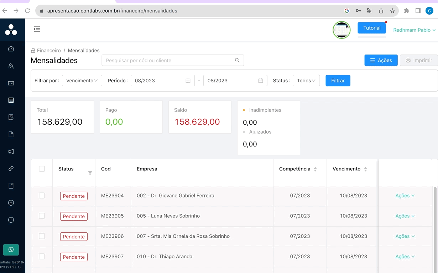438x273 pixels.
Task: Open the Vencimento filter dropdown
Action: click(x=82, y=81)
